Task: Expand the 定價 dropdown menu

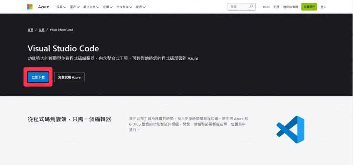Action: tap(108, 7)
